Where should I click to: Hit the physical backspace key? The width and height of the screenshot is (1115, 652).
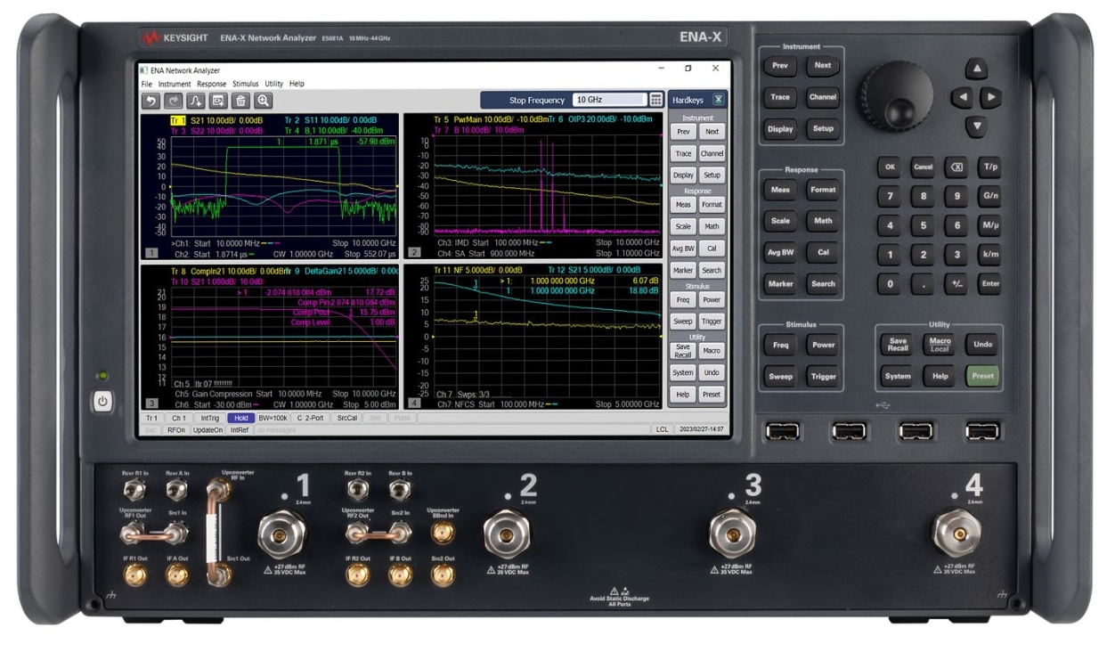click(x=956, y=167)
